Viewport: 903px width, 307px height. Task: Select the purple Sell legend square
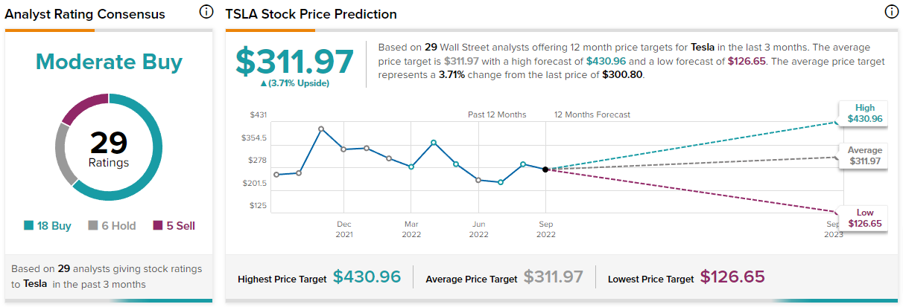pos(157,226)
